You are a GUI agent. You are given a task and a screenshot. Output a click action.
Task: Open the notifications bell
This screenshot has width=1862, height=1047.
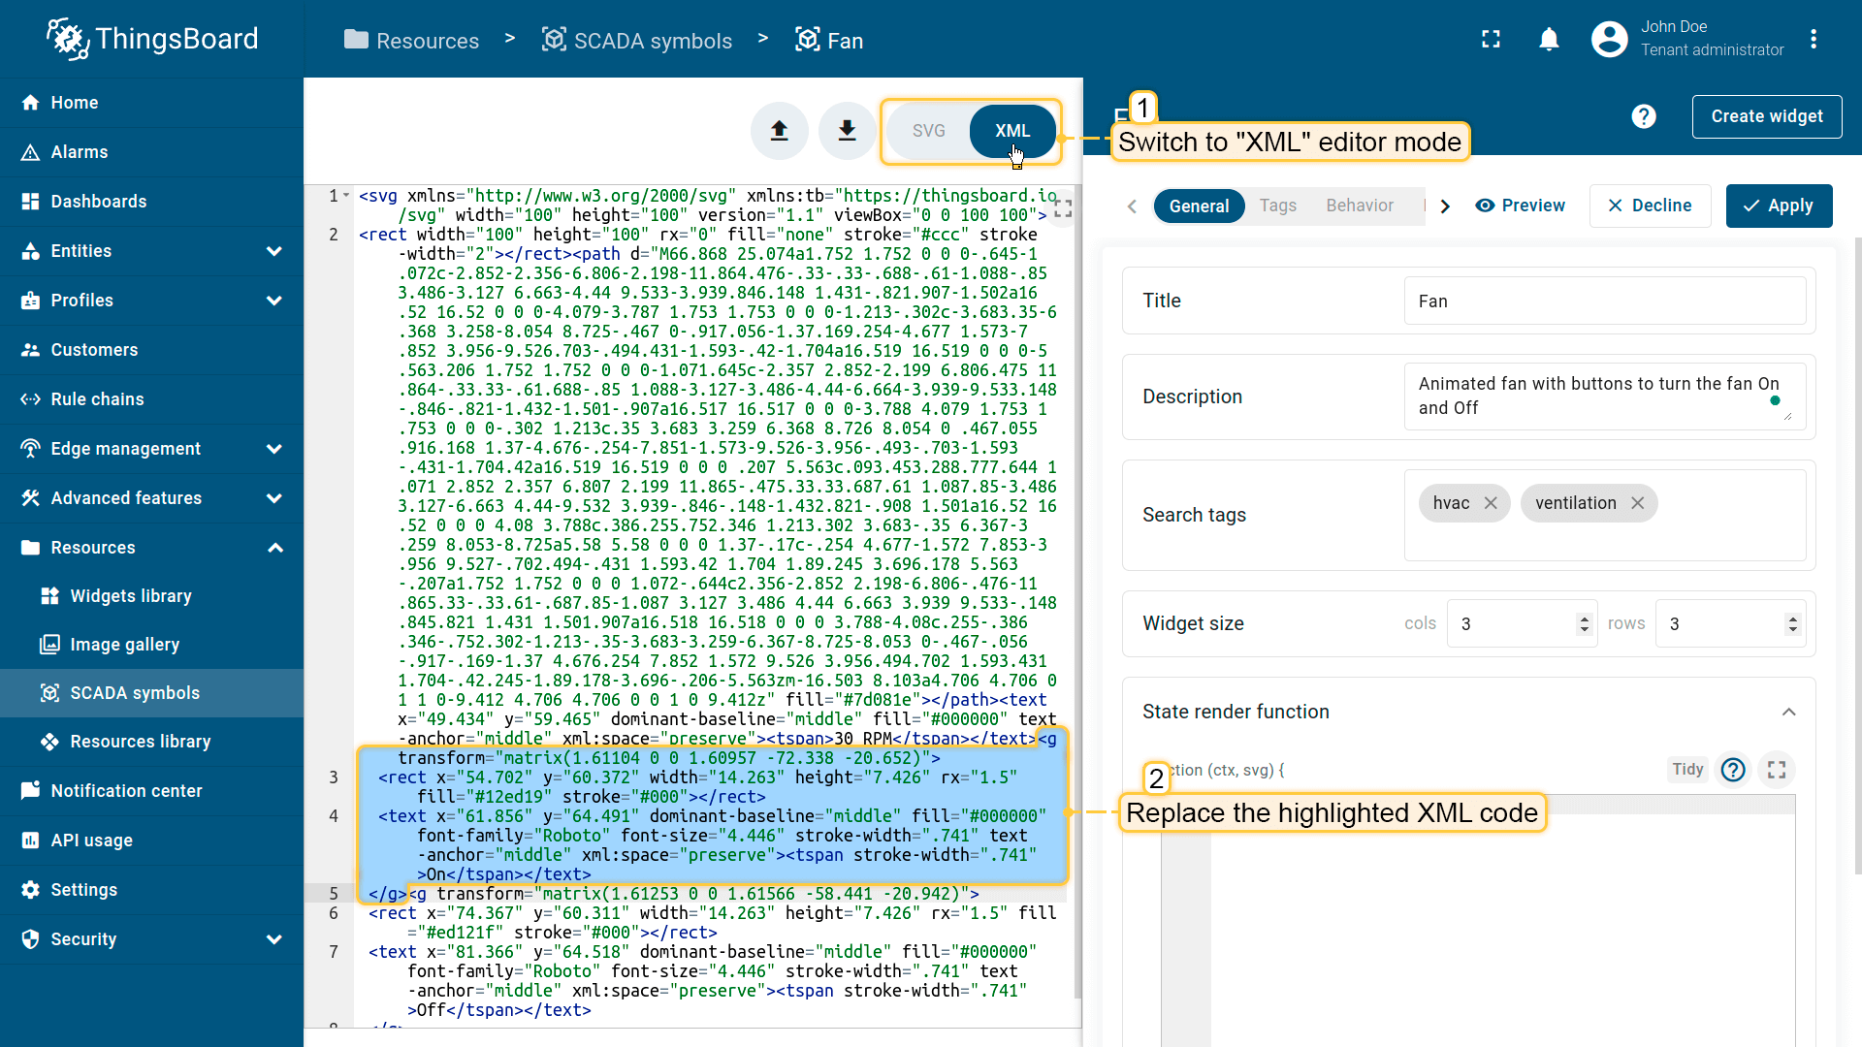click(1549, 39)
